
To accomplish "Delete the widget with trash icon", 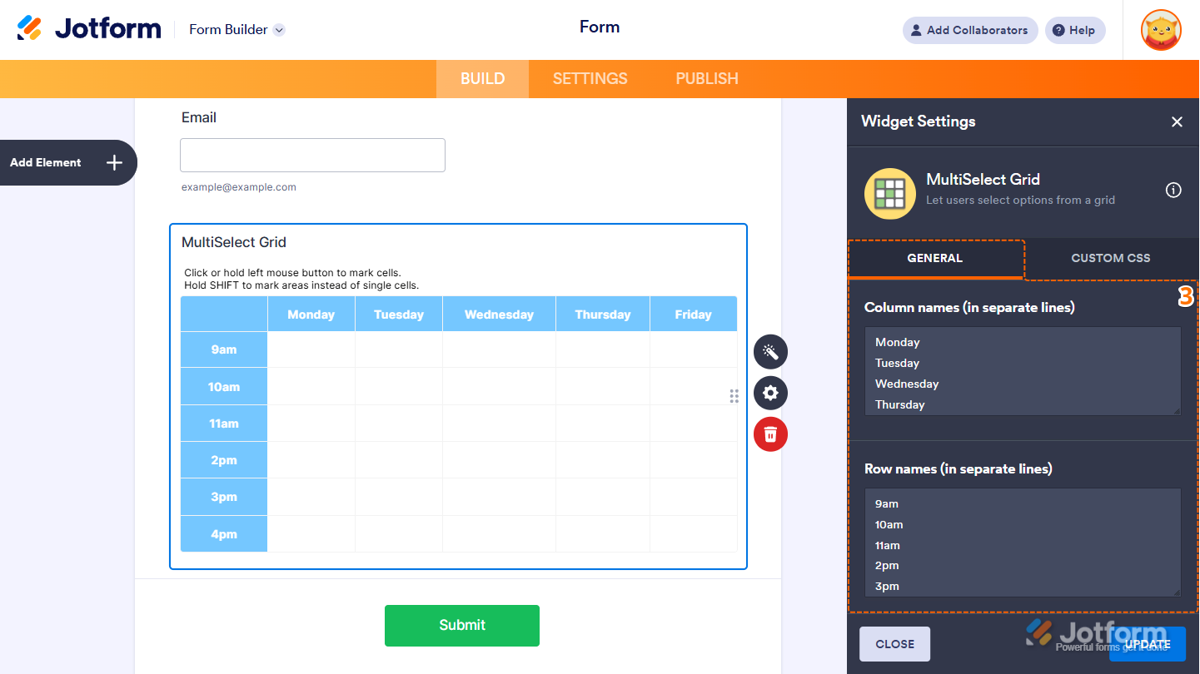I will coord(770,434).
